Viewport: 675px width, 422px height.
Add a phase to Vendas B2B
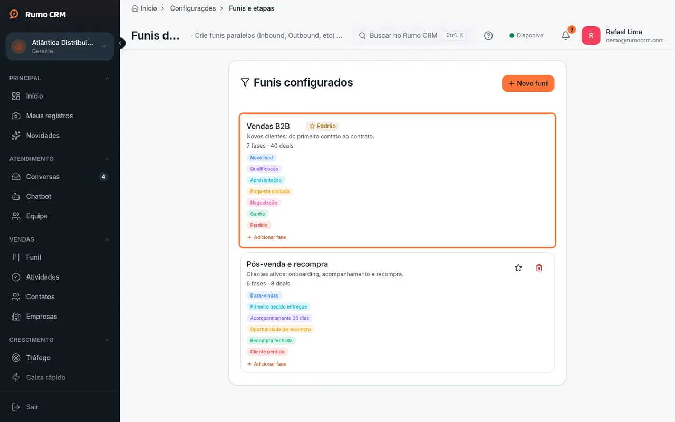click(266, 237)
